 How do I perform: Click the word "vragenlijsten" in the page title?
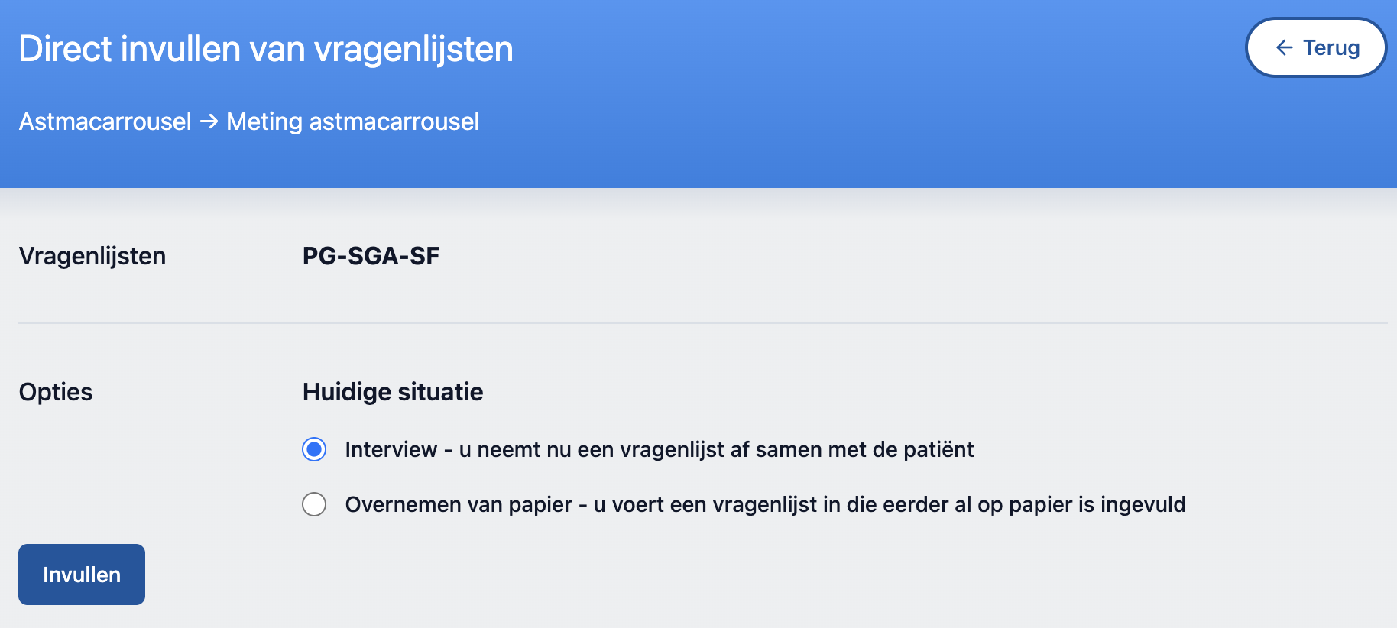coord(413,49)
